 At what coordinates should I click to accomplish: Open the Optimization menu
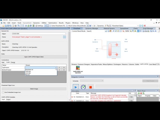pyautogui.click(x=53, y=23)
